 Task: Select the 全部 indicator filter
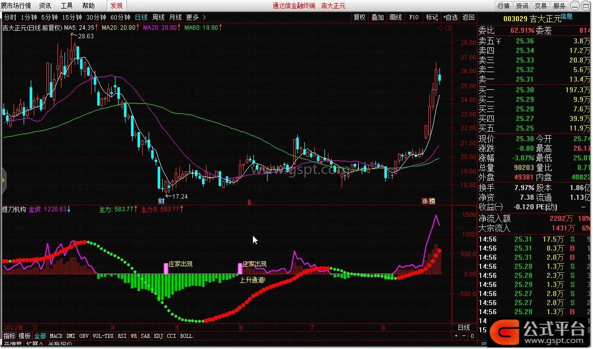[x=40, y=336]
